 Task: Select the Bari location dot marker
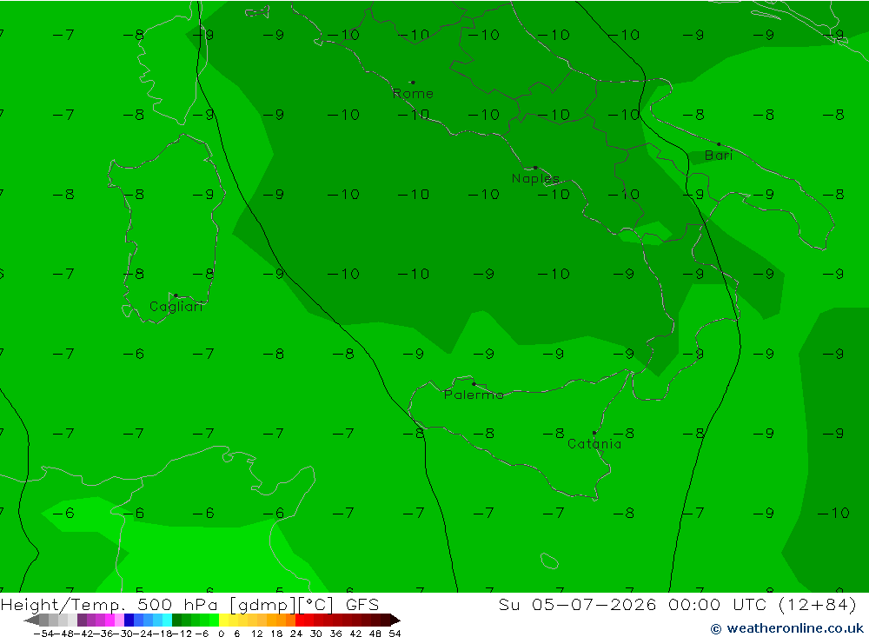point(719,144)
